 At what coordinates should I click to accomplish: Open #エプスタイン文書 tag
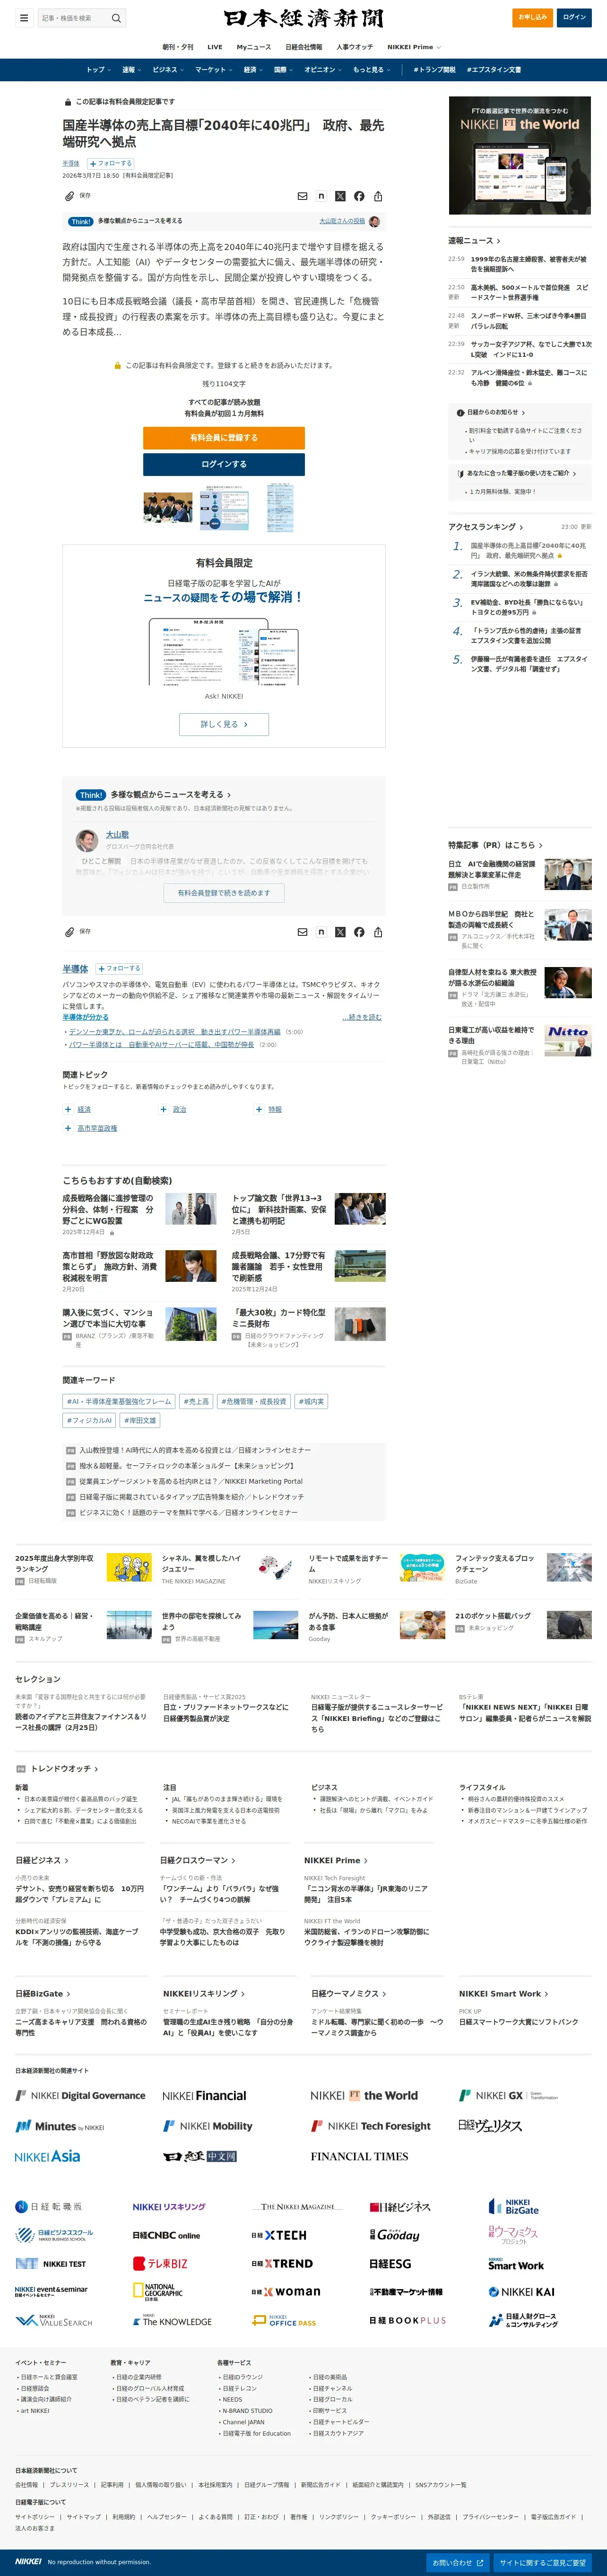[494, 70]
